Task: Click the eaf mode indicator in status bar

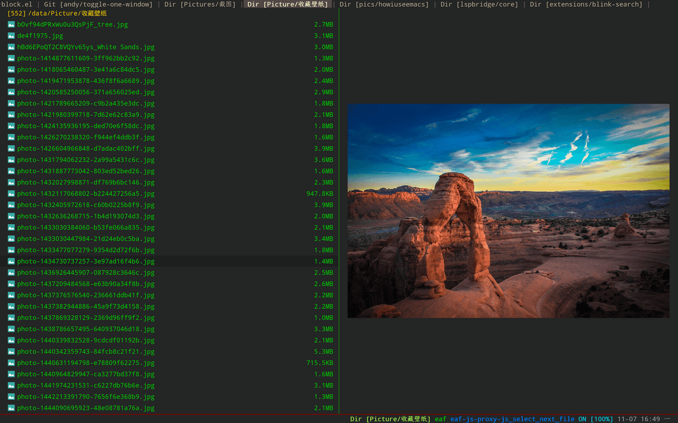Action: click(x=441, y=419)
